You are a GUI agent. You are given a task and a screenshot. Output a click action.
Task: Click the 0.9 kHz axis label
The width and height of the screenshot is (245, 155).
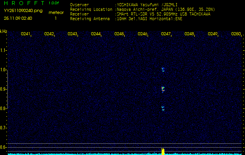pos(3,89)
